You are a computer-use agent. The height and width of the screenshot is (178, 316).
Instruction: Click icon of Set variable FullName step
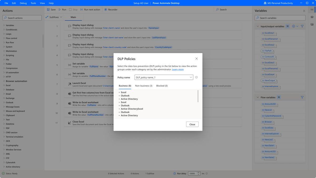pos(70,65)
